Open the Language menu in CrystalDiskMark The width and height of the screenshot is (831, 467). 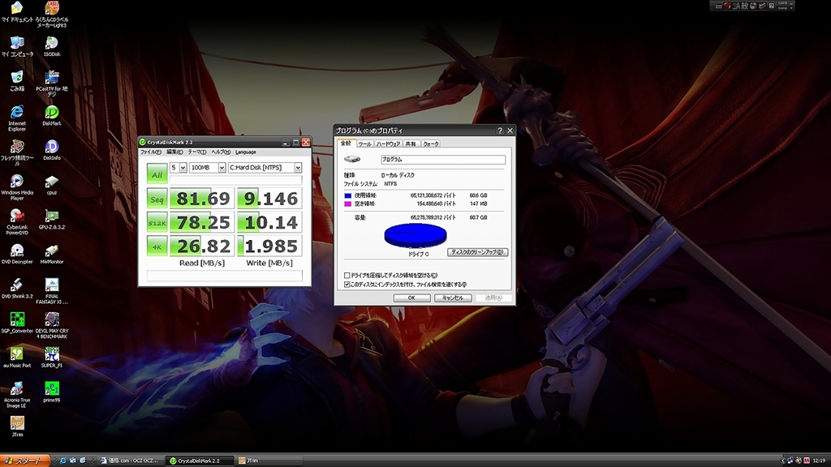click(x=245, y=152)
